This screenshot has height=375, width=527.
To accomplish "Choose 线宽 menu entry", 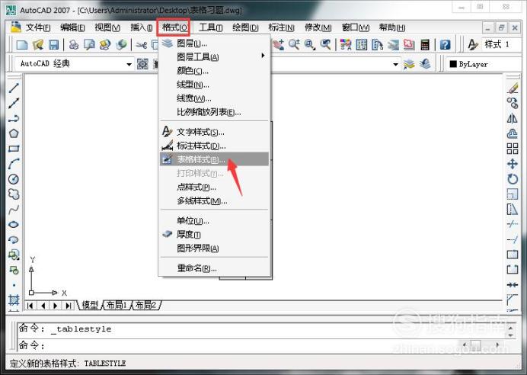I will click(214, 98).
